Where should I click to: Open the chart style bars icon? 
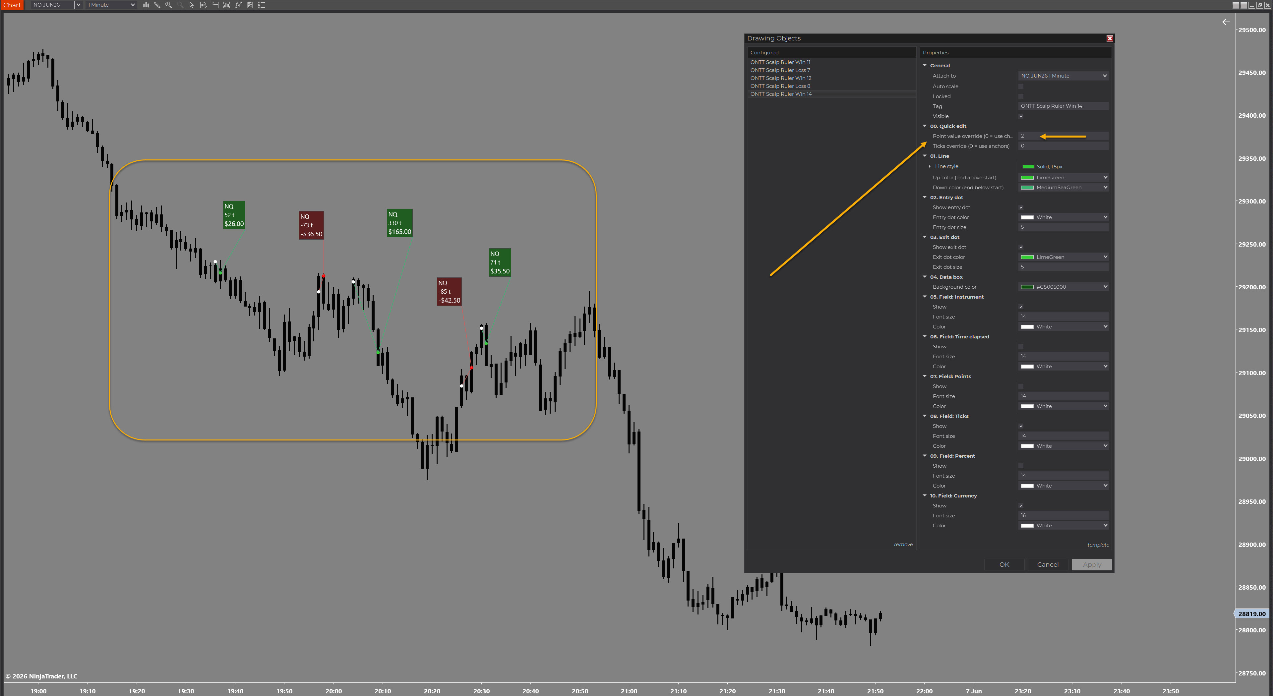coord(146,5)
